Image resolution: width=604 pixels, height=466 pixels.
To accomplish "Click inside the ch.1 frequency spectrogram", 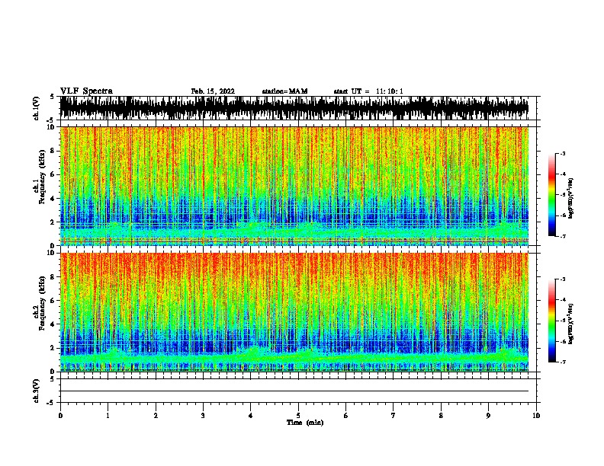I will tap(294, 186).
